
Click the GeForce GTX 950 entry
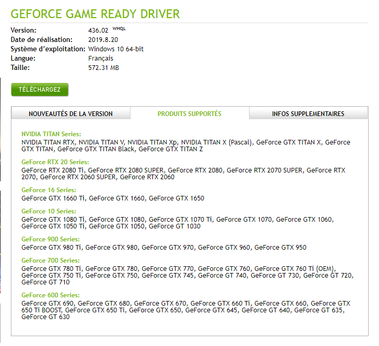click(x=281, y=248)
